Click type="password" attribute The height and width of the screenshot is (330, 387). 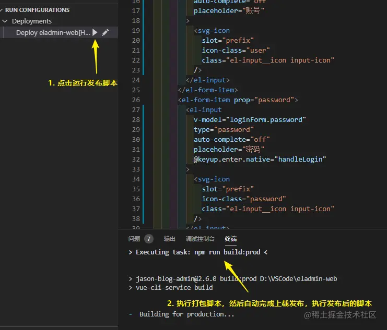(224, 130)
